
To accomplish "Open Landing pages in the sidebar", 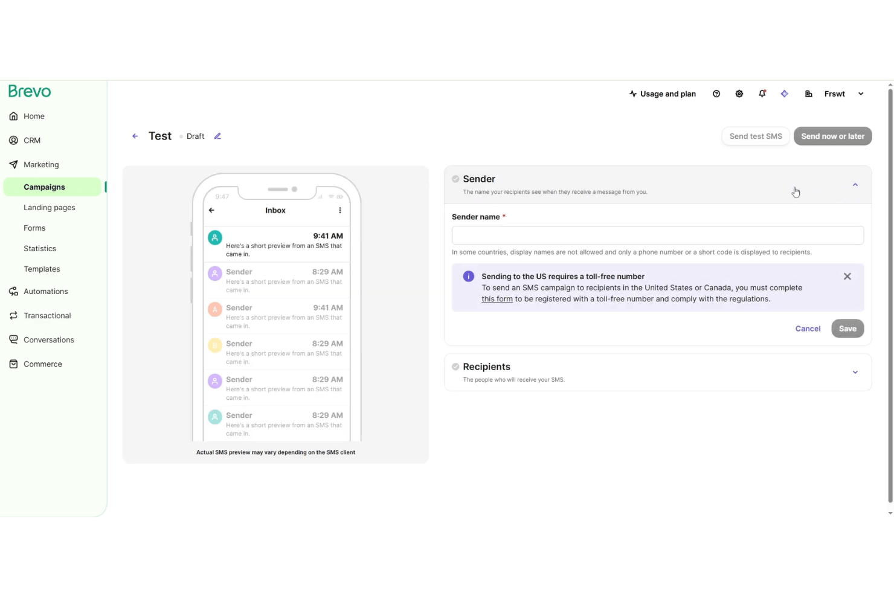I will 50,208.
